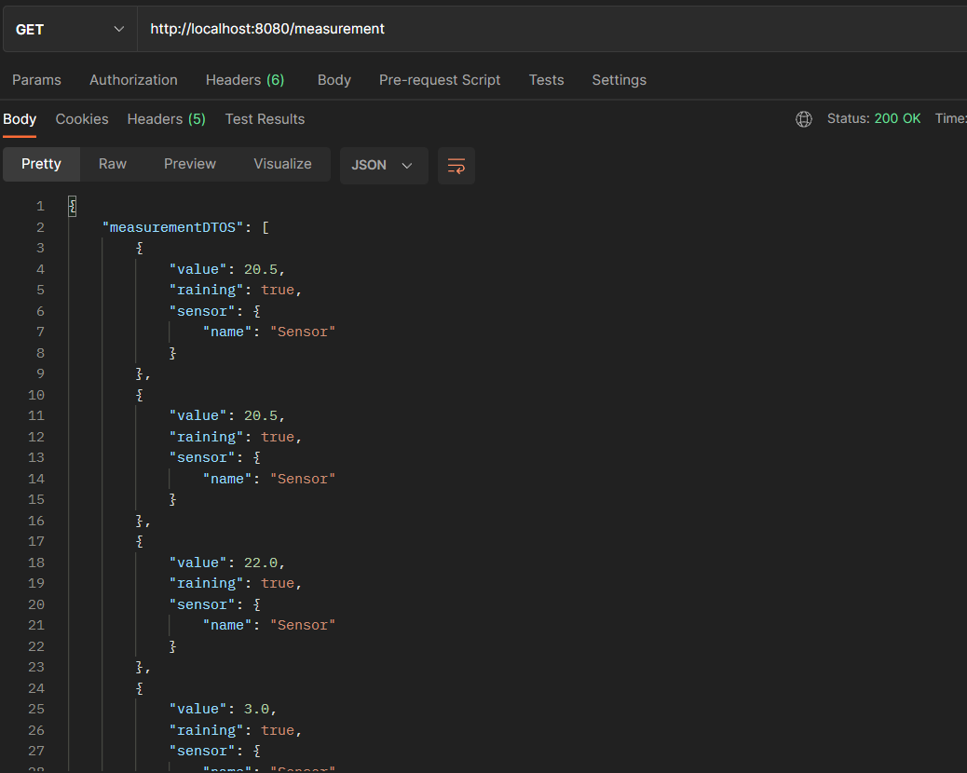This screenshot has height=773, width=967.
Task: Open the GET method dropdown
Action: pyautogui.click(x=70, y=29)
